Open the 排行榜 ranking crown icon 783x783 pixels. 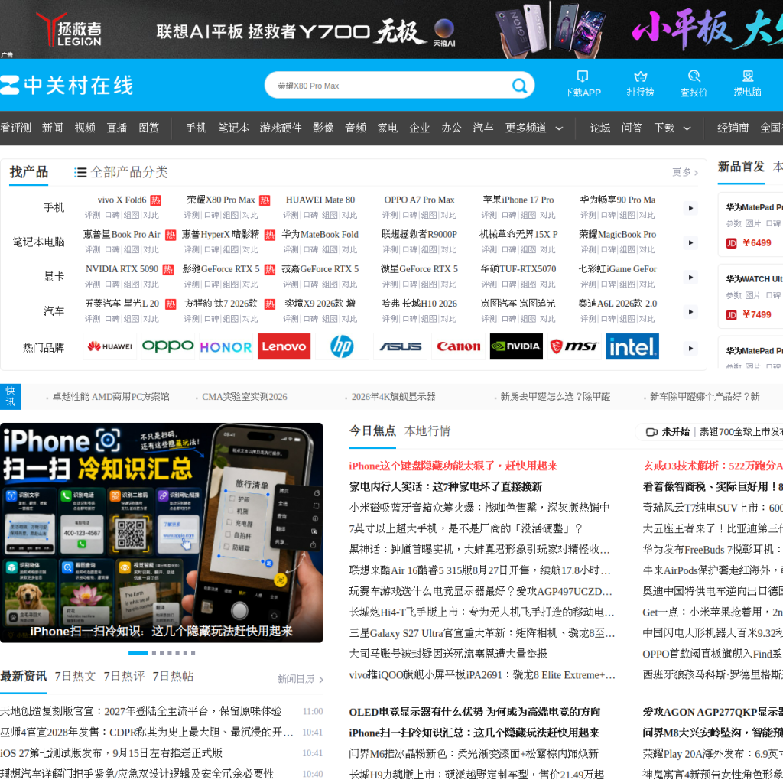pyautogui.click(x=640, y=76)
